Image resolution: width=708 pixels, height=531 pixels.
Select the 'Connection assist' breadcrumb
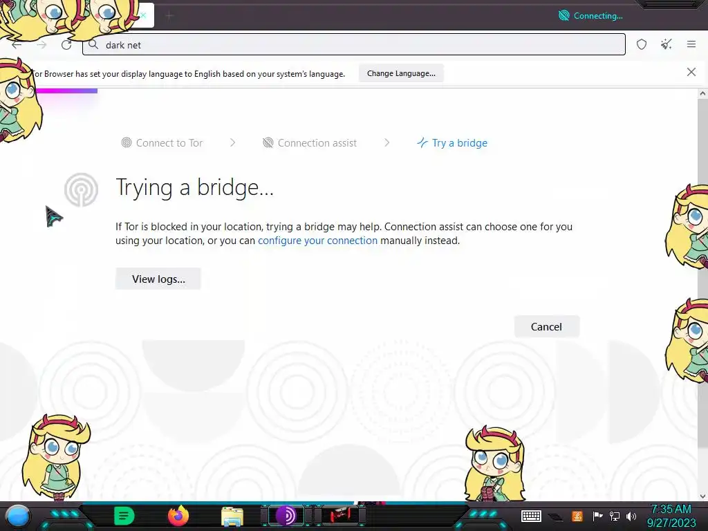[310, 142]
